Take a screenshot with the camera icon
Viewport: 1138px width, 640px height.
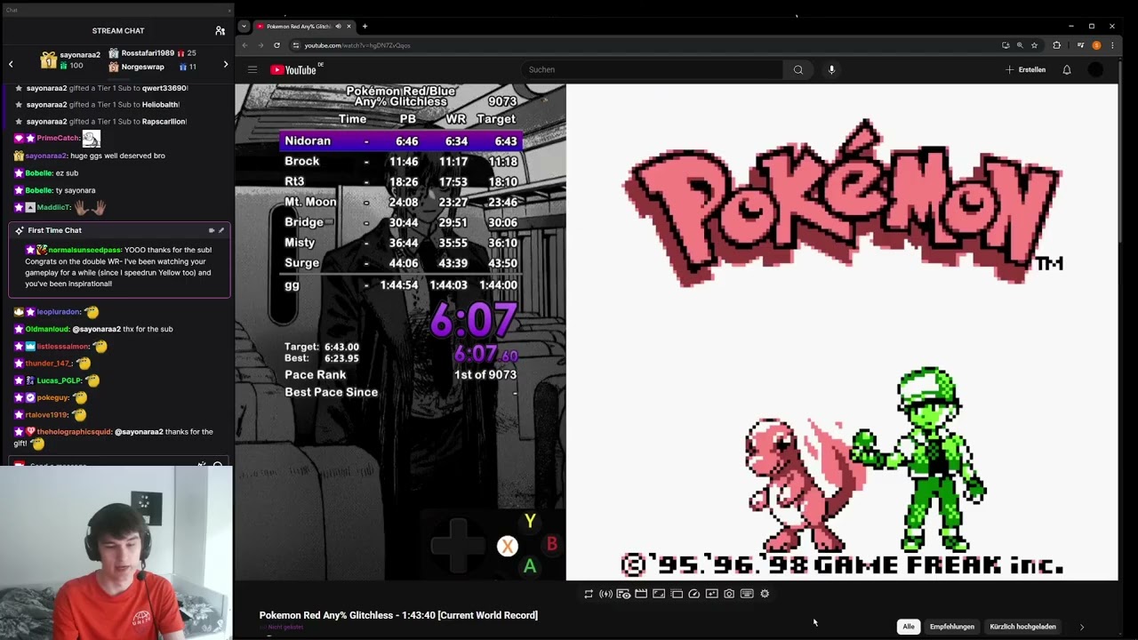point(729,594)
